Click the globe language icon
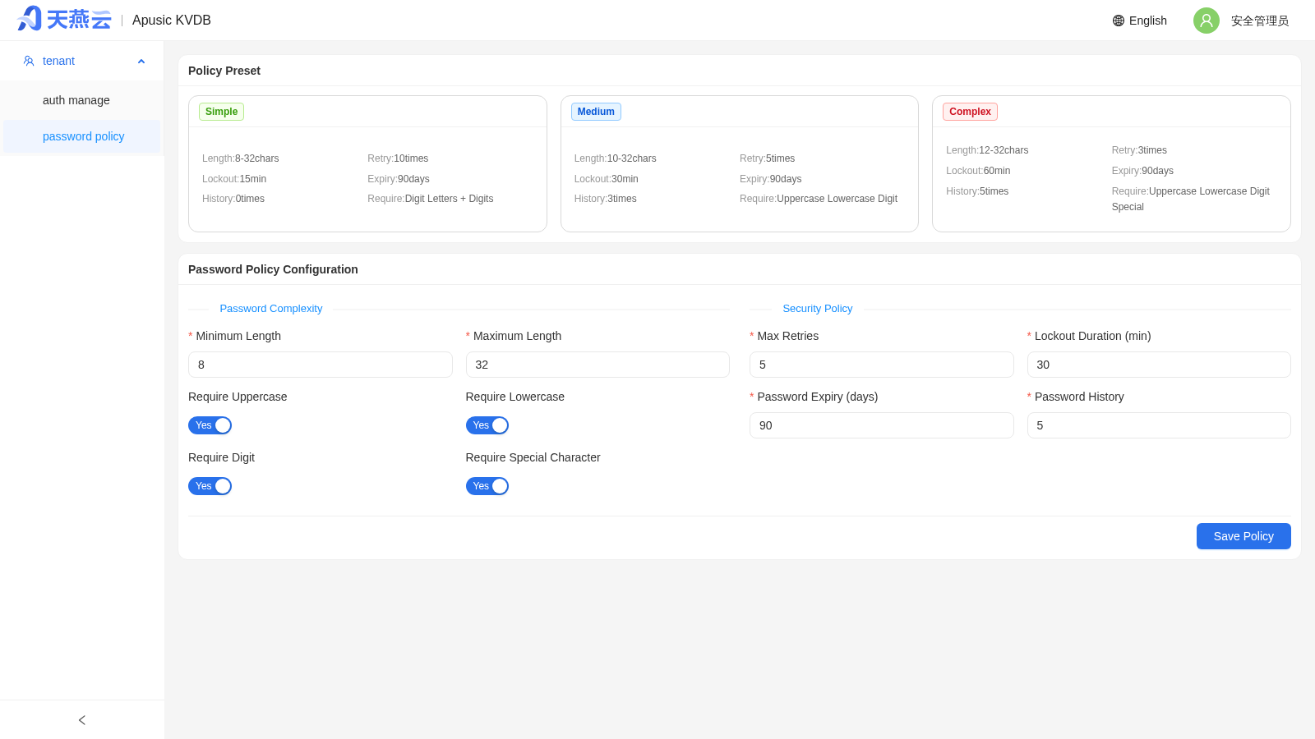 point(1119,21)
